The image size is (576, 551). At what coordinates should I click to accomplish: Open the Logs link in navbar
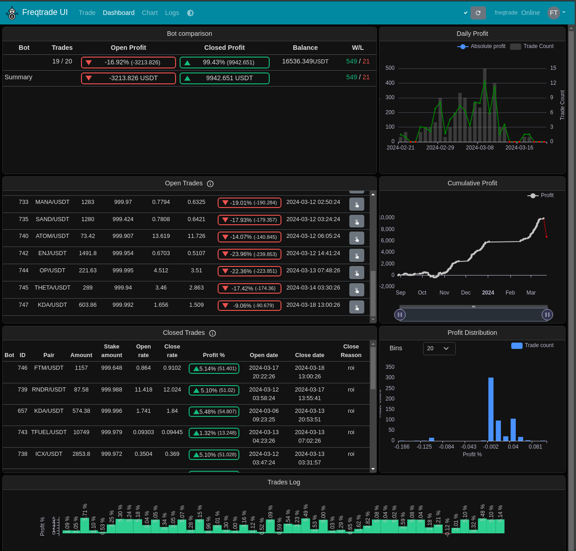(x=172, y=13)
